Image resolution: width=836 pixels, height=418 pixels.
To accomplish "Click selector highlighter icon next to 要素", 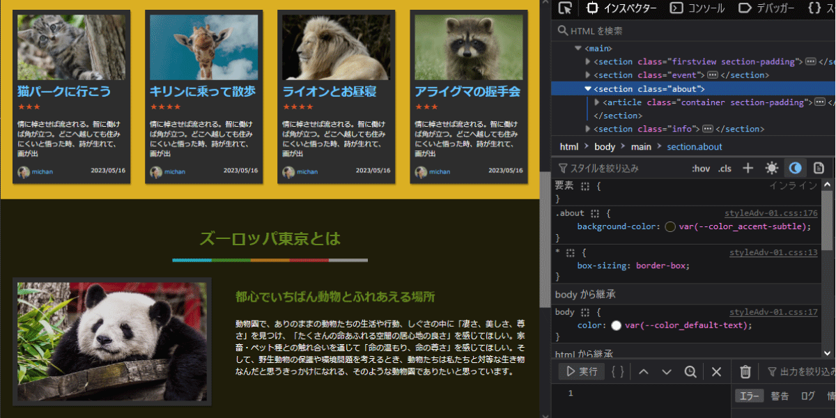I will click(x=585, y=187).
